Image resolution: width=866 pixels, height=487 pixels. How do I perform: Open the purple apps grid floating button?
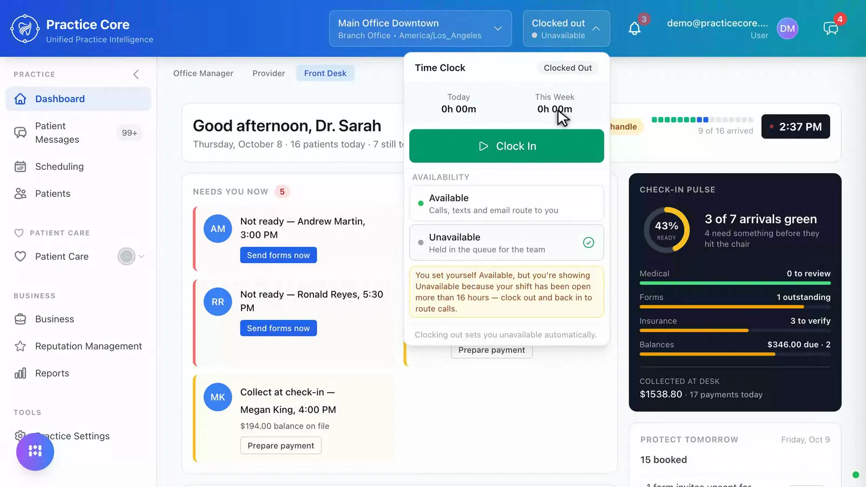point(35,451)
